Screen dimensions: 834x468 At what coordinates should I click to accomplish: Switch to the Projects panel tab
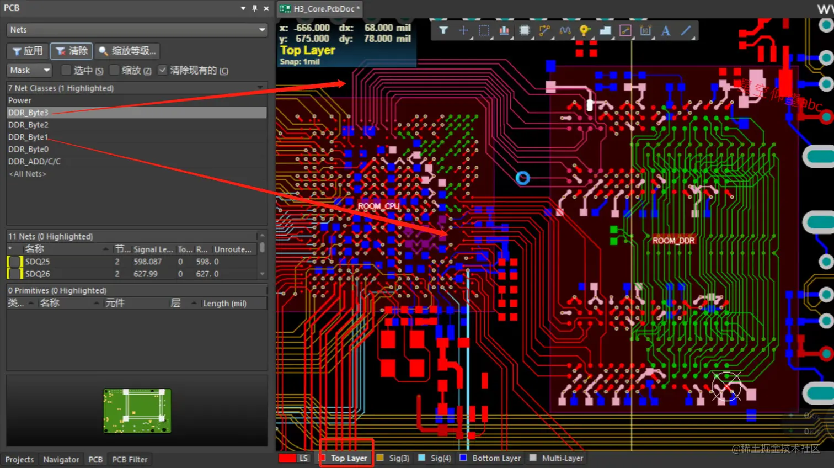click(x=19, y=459)
